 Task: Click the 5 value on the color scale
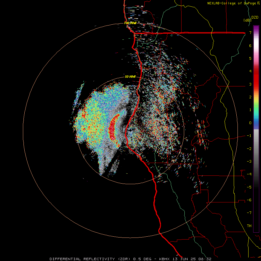point(250,58)
